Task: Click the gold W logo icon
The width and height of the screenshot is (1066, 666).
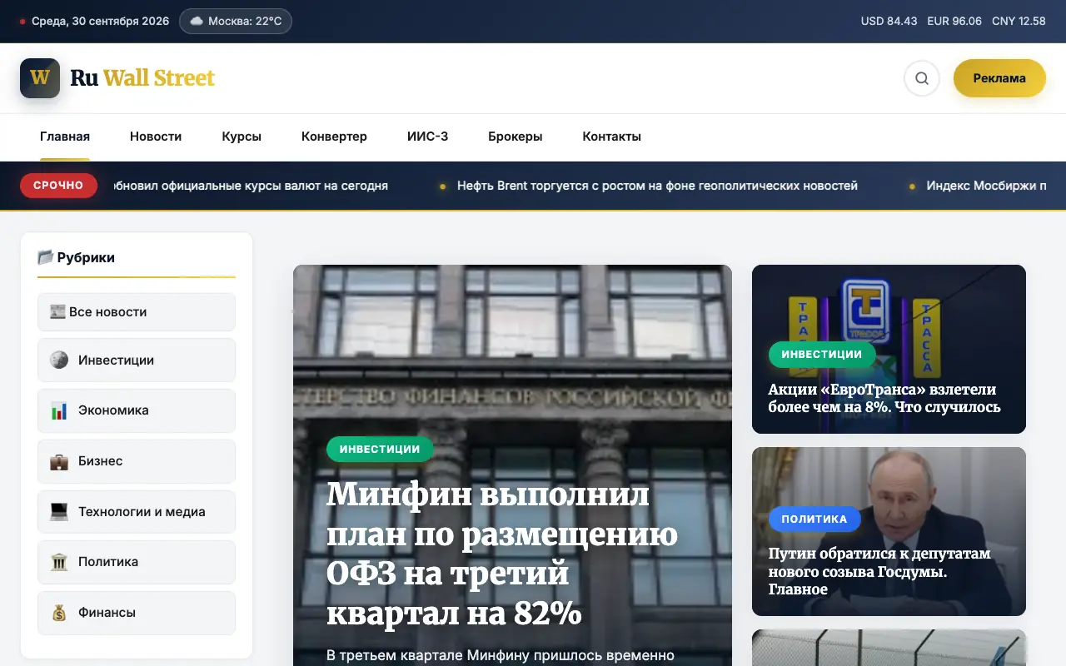Action: coord(40,78)
